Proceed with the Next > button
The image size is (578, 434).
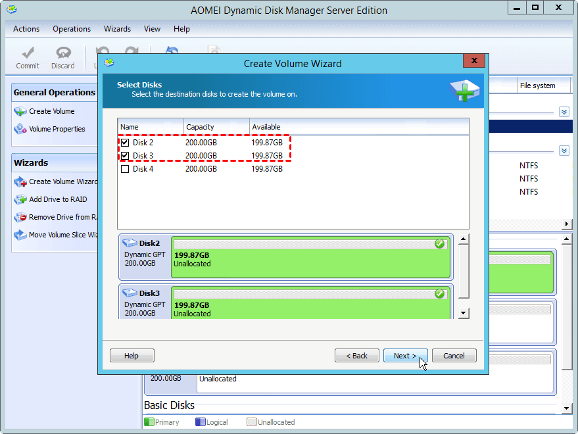point(406,356)
